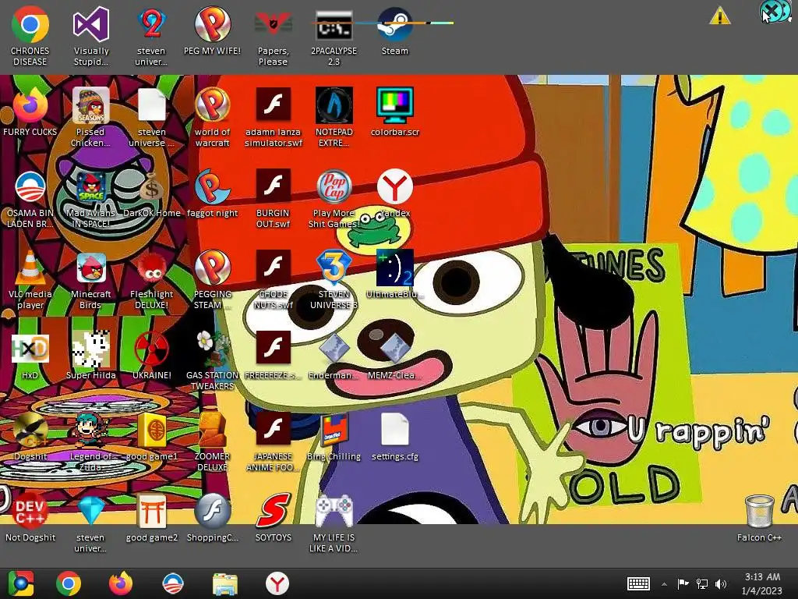
Task: Select the Papers, Please desktop icon
Action: coord(273,24)
